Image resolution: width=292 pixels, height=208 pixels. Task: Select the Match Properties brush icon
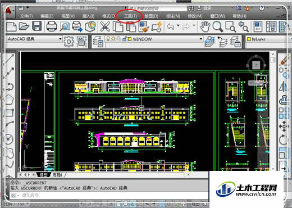pos(144,26)
